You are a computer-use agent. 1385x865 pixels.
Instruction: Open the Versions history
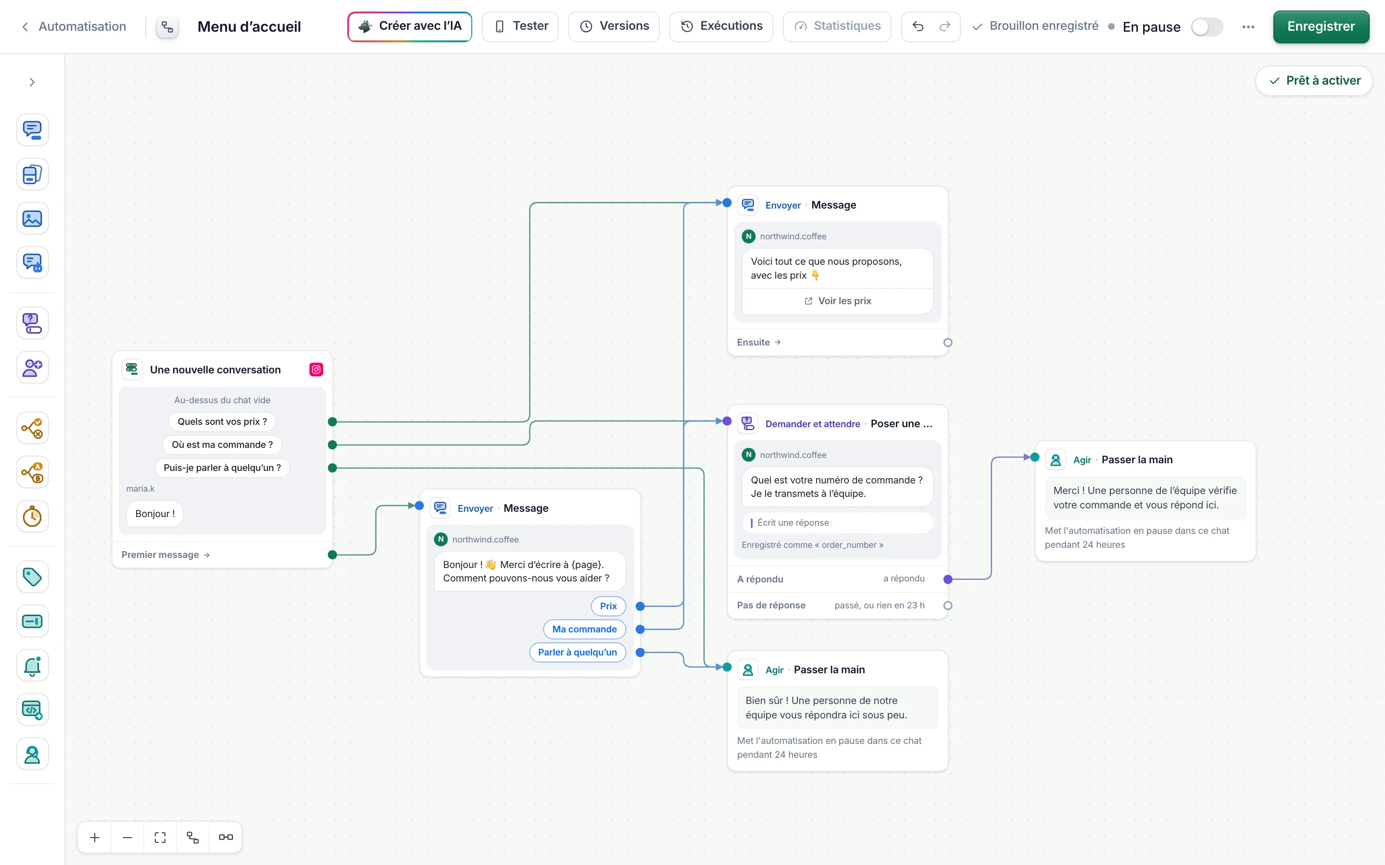click(x=614, y=26)
